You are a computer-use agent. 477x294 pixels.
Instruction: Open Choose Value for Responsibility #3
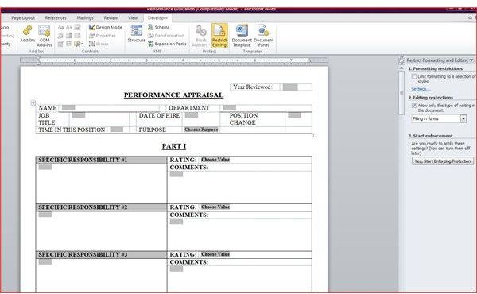click(x=215, y=254)
